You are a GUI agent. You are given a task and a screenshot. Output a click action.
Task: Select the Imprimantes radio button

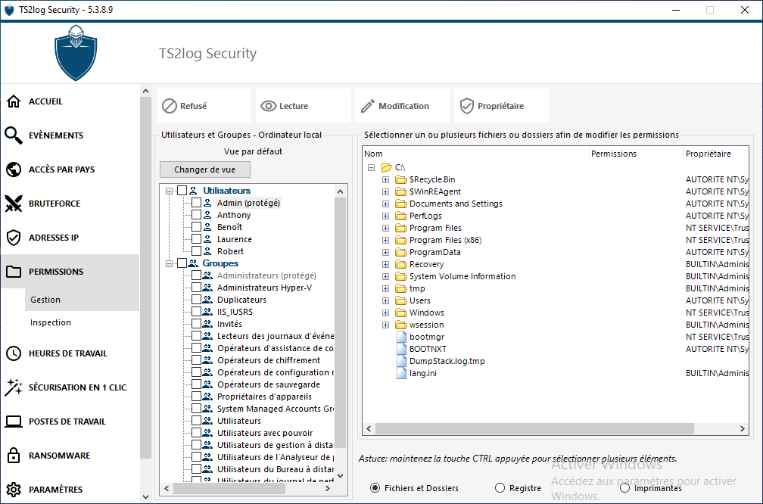(624, 488)
